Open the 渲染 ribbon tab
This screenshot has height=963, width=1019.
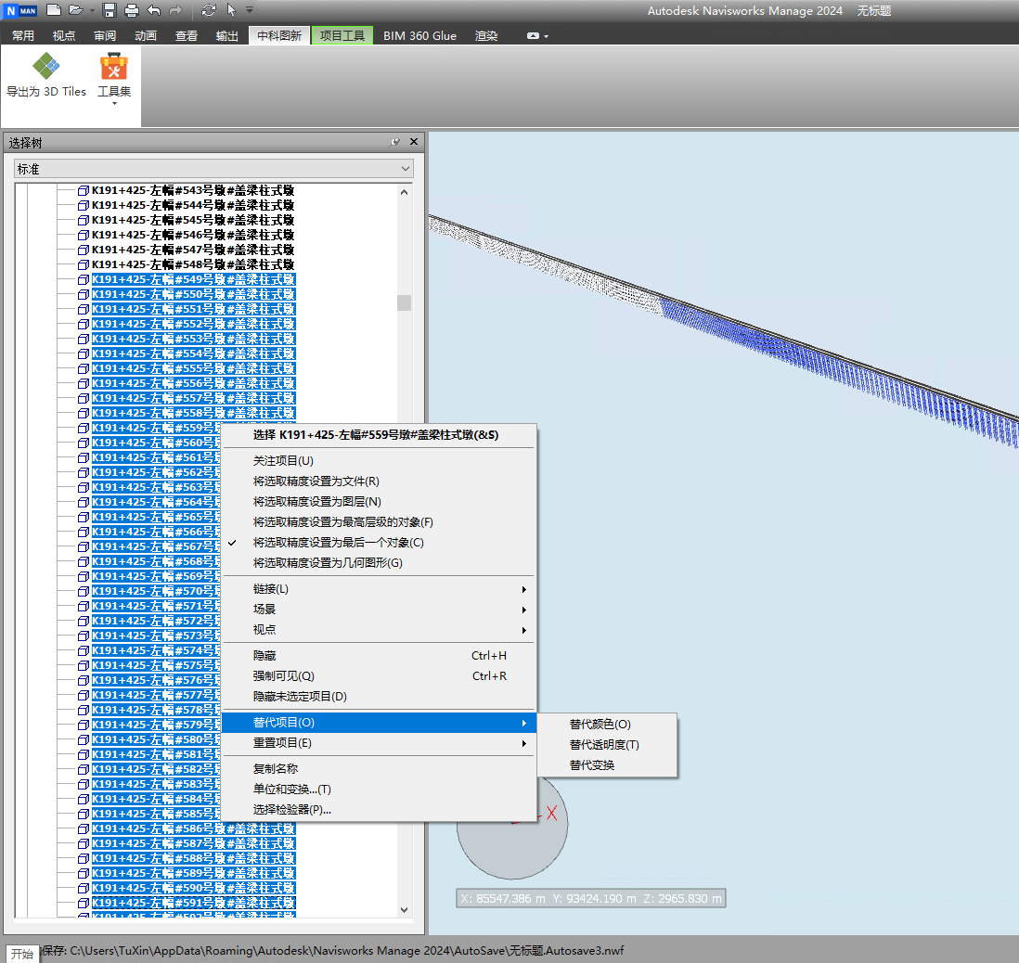click(486, 36)
